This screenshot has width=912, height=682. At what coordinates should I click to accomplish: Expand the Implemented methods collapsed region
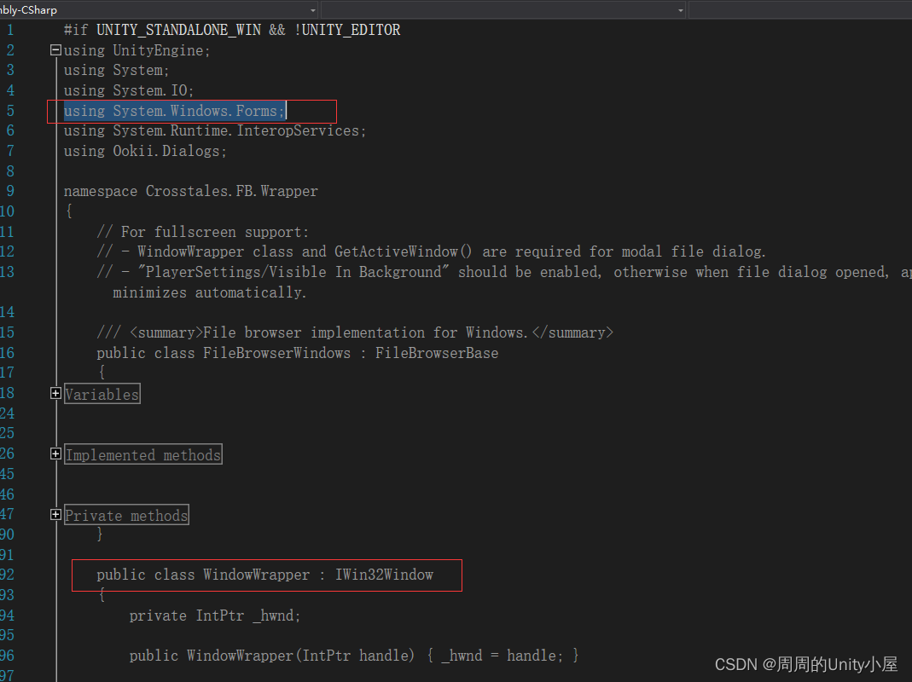pos(142,454)
